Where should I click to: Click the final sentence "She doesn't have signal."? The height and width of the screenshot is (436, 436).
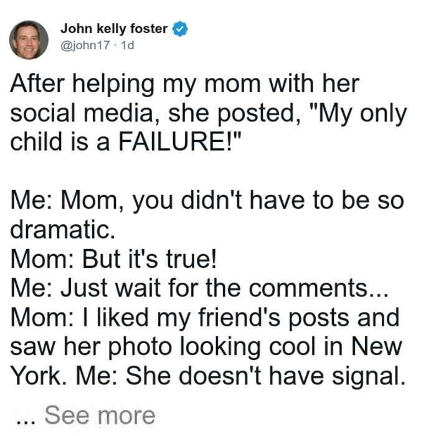[x=266, y=376]
